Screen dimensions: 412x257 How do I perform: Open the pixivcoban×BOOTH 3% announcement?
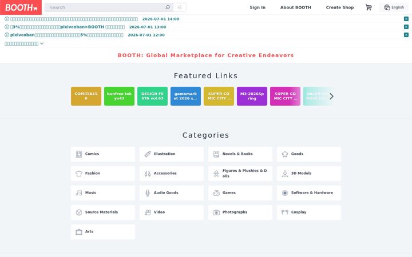[x=68, y=27]
